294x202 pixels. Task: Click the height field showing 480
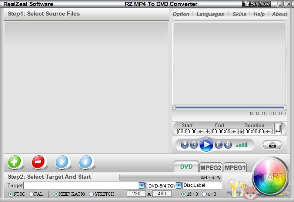point(161,193)
